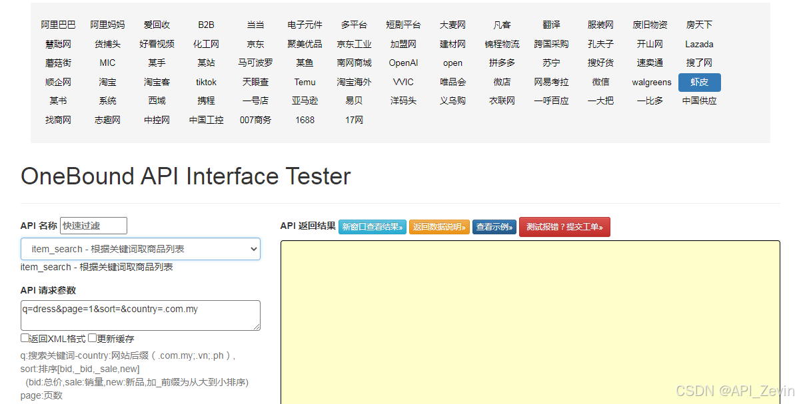Switch to the Temu tab

click(305, 83)
